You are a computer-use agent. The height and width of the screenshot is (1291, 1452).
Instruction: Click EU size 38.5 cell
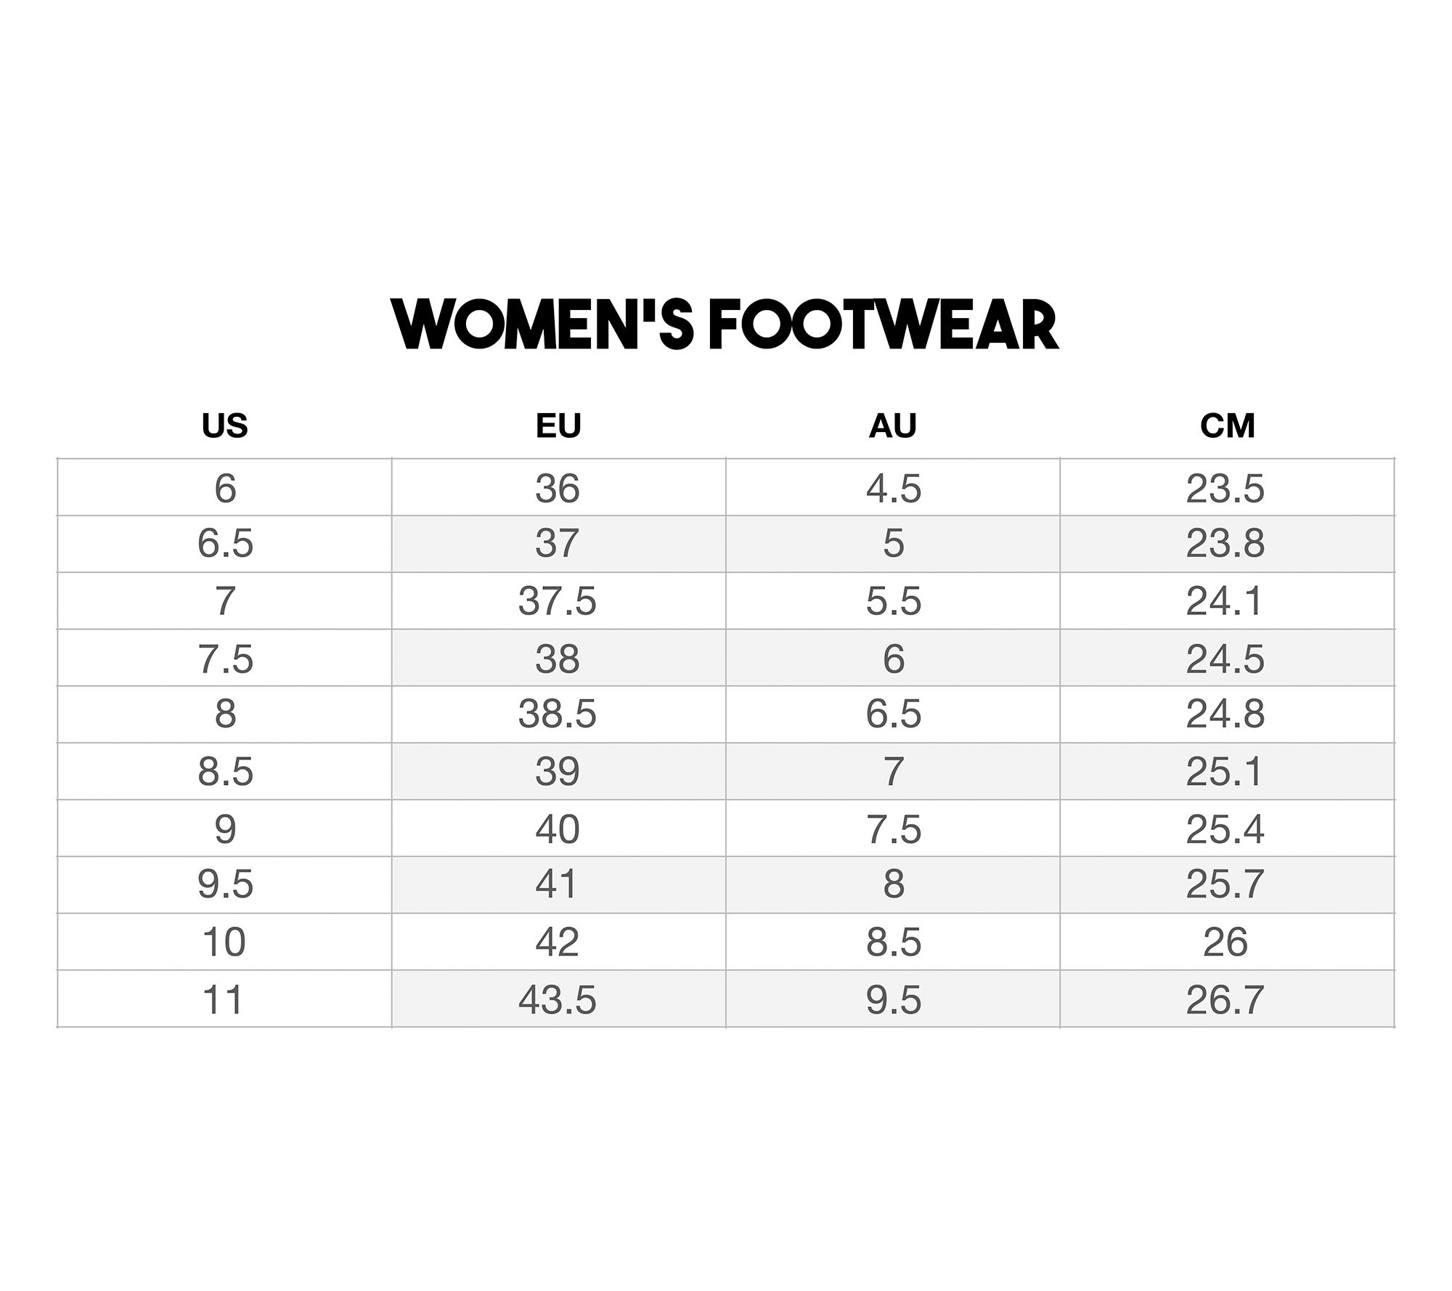pyautogui.click(x=558, y=714)
